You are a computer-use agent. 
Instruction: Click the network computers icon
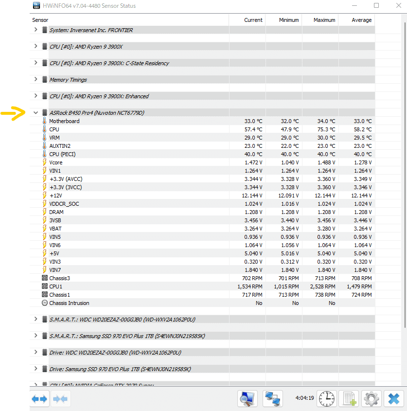click(x=273, y=399)
